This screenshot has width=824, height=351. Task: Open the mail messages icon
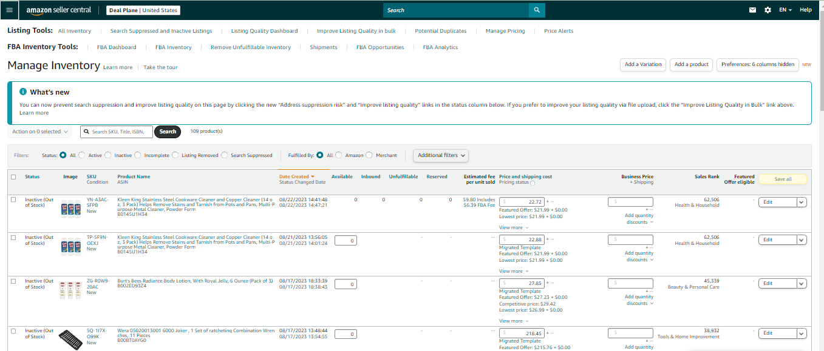(752, 10)
